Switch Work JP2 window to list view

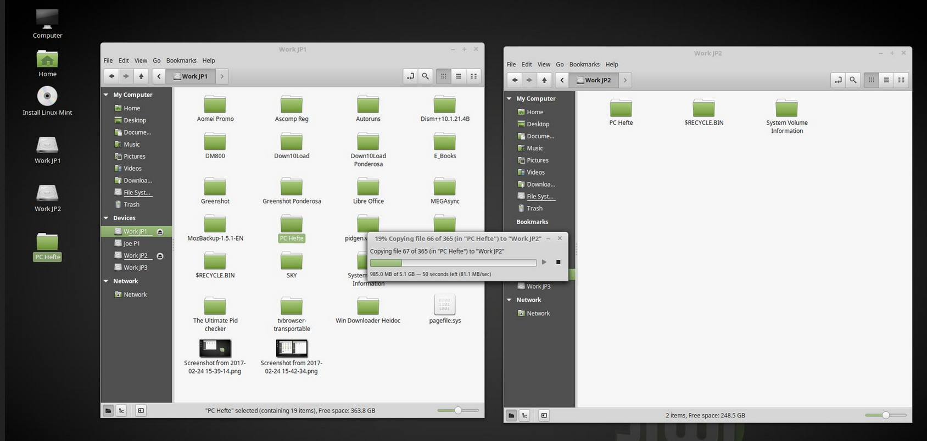tap(886, 80)
